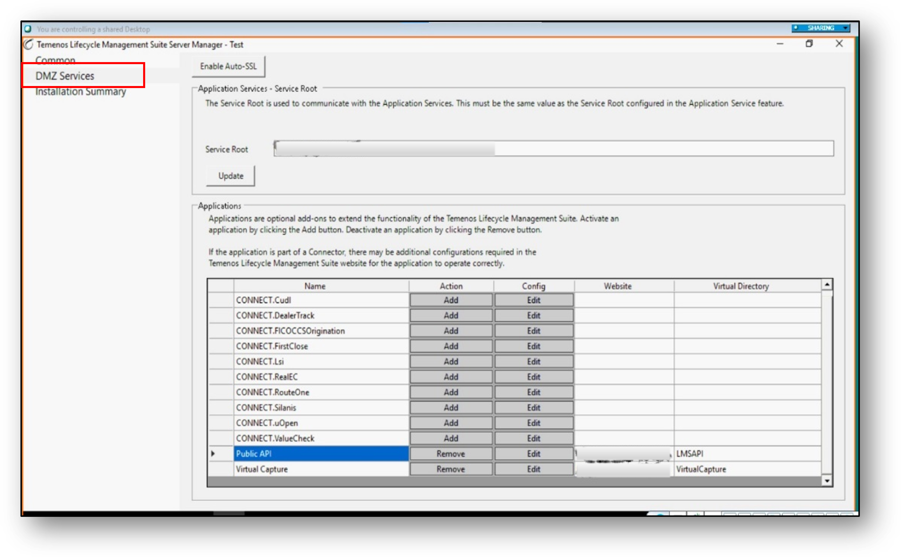Select the CONNECT.RealEC name cell

tap(321, 377)
